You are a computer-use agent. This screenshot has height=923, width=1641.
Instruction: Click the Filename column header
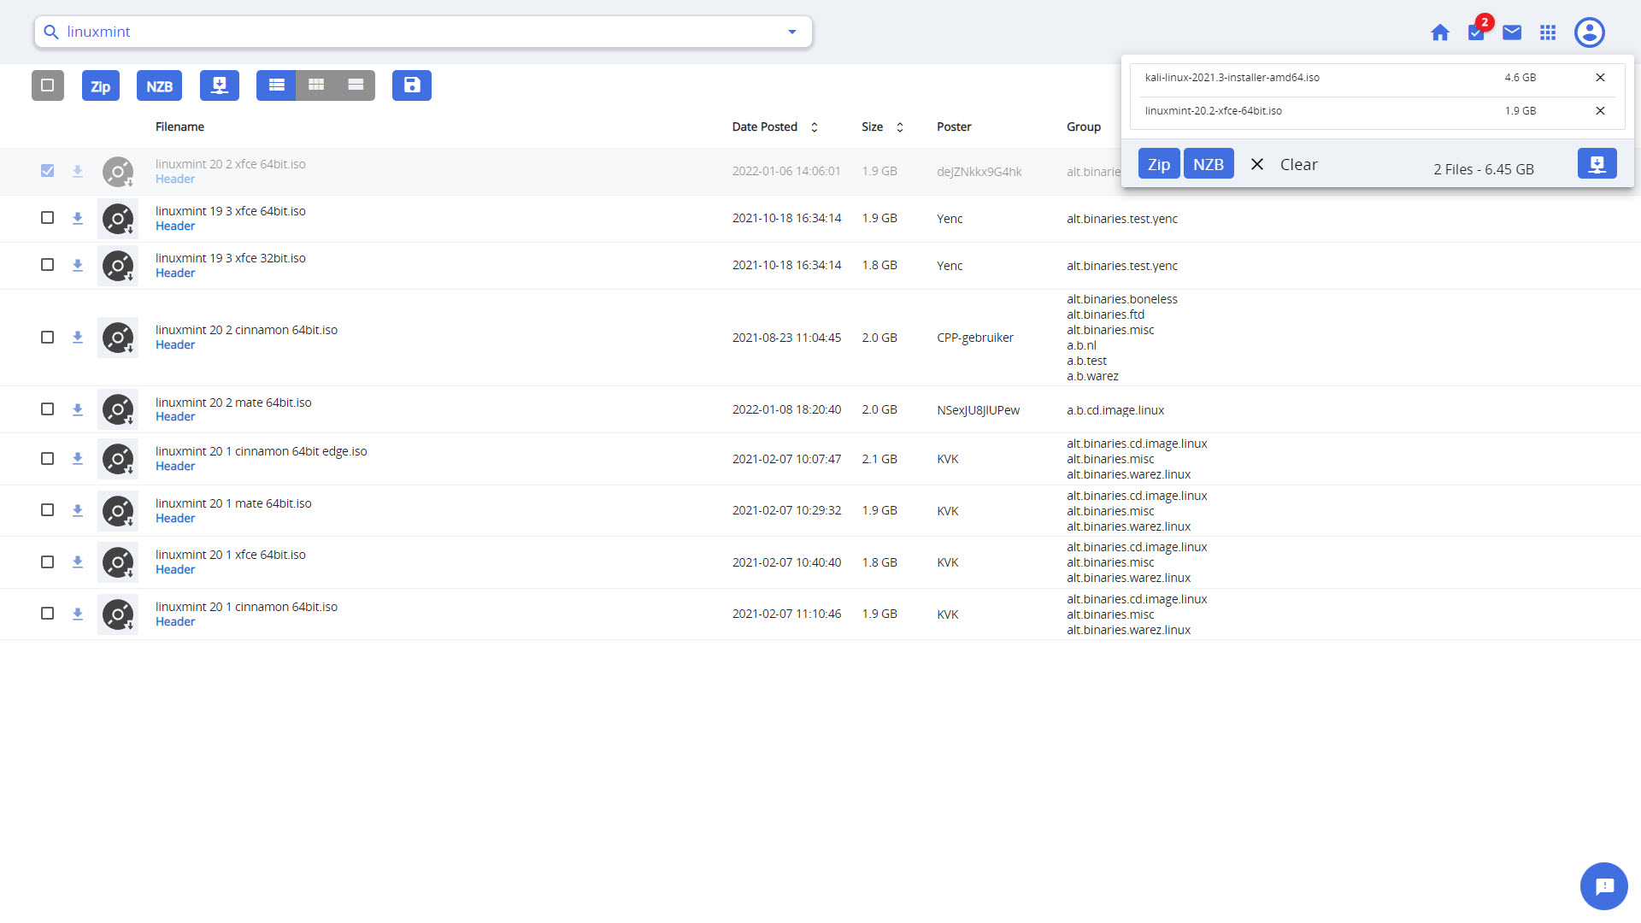[179, 127]
